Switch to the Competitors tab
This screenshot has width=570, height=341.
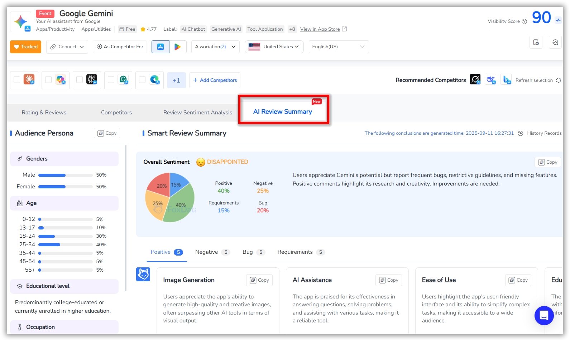pyautogui.click(x=116, y=113)
